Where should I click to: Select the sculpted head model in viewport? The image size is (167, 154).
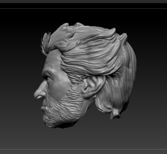pos(85,75)
